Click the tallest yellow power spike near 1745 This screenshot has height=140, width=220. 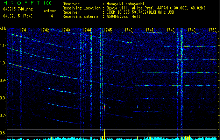(105, 134)
